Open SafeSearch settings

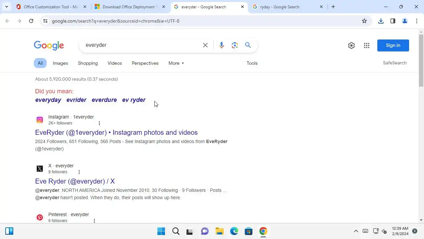coord(395,63)
